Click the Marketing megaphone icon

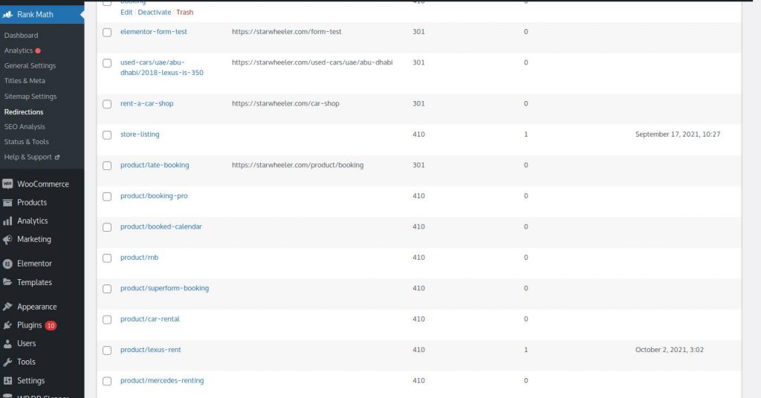[7, 240]
